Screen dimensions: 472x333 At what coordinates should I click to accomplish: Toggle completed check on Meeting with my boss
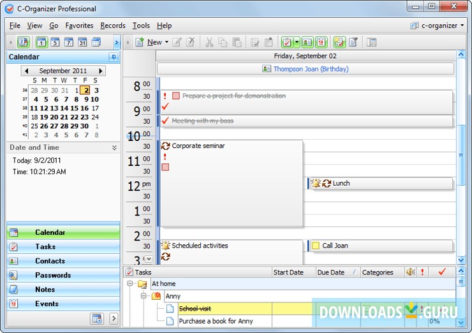165,121
